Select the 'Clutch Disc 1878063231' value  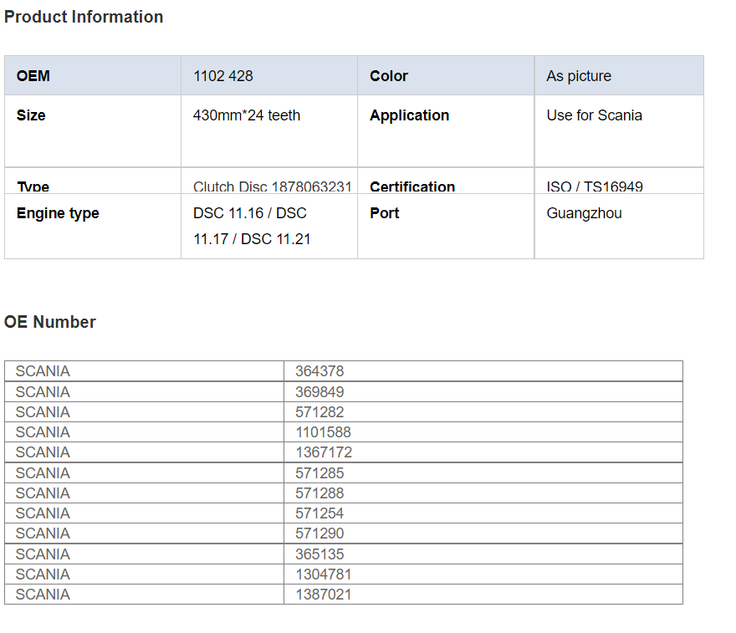(273, 186)
